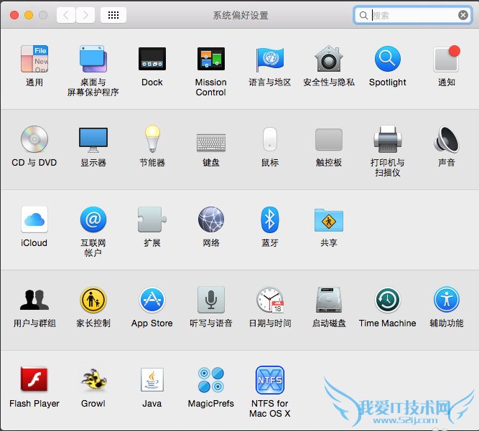Click the search magnifier icon
The width and height of the screenshot is (479, 431).
click(363, 15)
